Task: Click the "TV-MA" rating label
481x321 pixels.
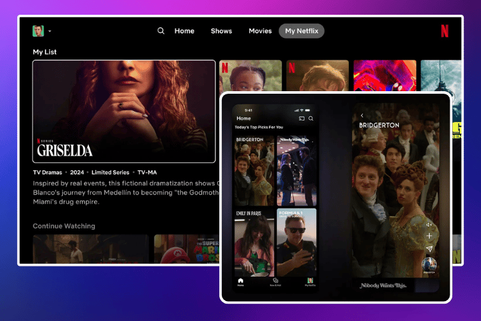Action: pyautogui.click(x=147, y=172)
